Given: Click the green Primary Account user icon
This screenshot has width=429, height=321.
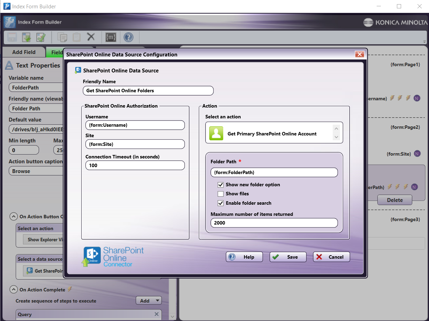Looking at the screenshot, I should coord(216,134).
